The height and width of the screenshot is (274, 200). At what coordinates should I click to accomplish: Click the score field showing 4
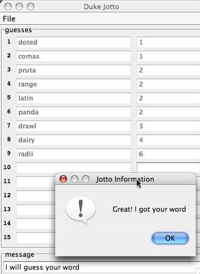click(x=168, y=140)
